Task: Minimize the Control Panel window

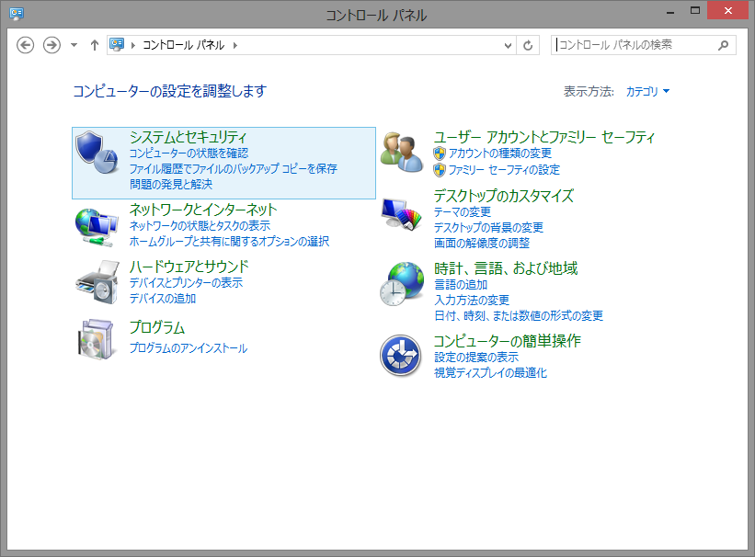Action: click(669, 12)
